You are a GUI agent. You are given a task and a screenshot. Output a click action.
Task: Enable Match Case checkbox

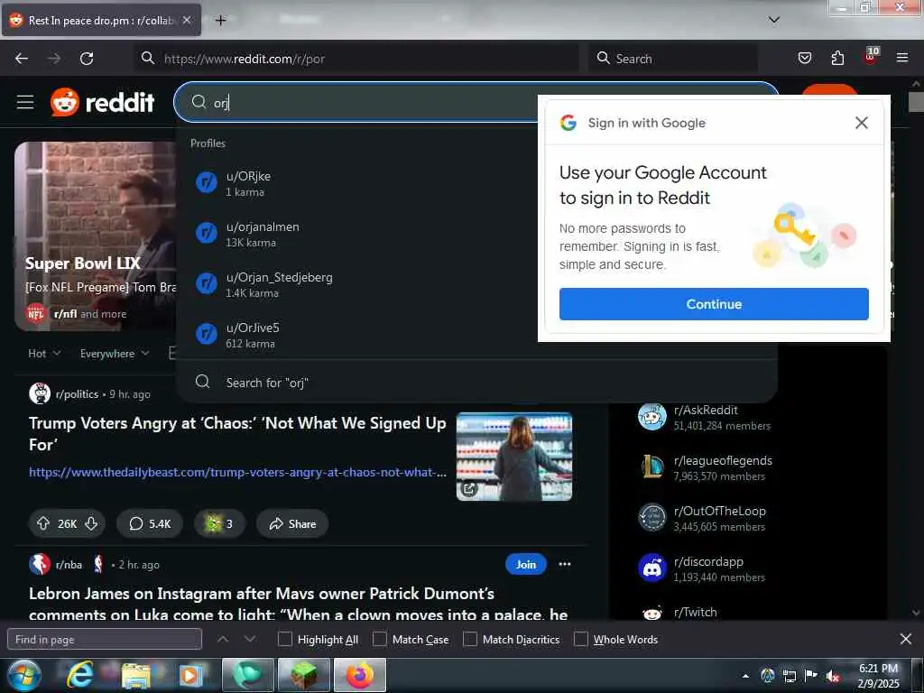380,640
